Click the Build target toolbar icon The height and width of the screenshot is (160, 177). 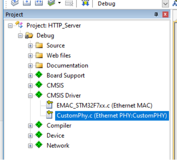27,3
